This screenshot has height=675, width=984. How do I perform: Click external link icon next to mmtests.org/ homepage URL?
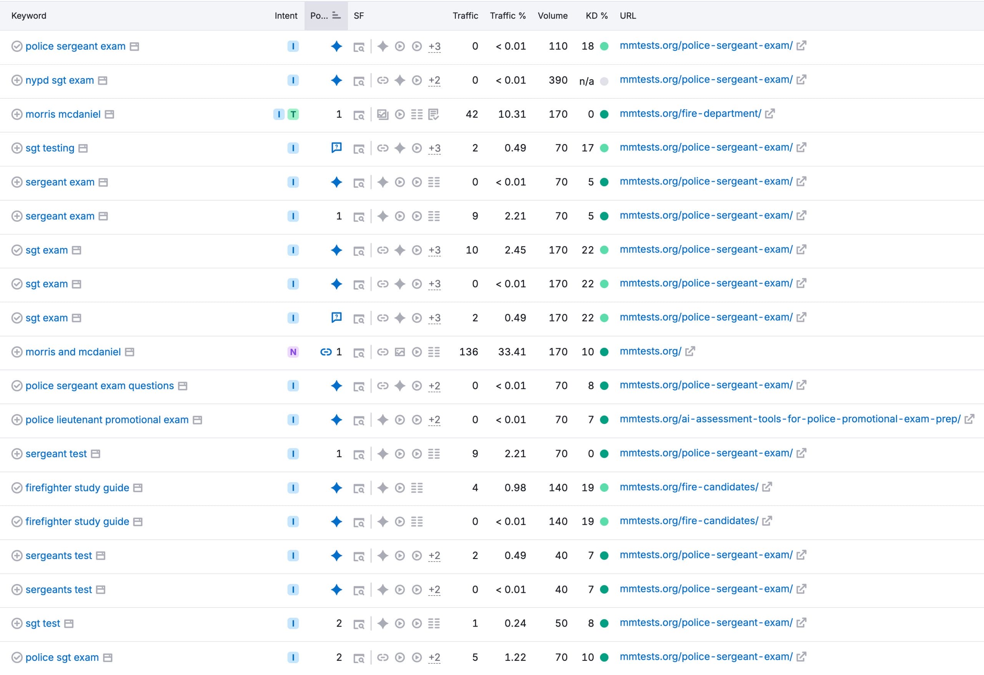[x=690, y=351]
